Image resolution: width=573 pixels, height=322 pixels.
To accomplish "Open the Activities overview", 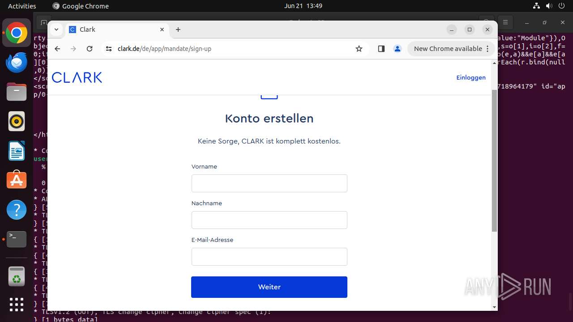I will (x=22, y=6).
